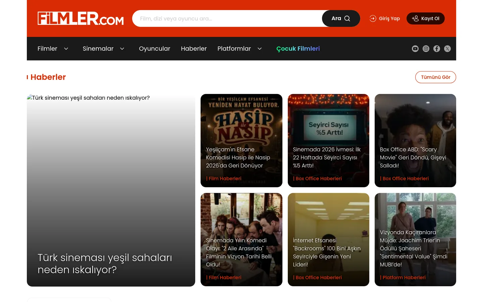483x302 pixels.
Task: Open the 2 Aile Arasında news card
Action: tap(241, 240)
